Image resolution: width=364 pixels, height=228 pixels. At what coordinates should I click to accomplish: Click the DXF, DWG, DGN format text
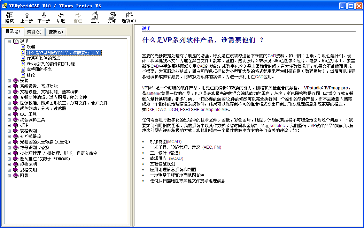tap(162, 109)
